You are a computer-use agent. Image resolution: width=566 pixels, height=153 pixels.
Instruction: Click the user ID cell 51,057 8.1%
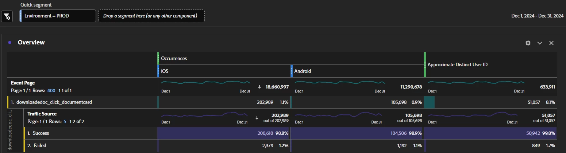pos(490,102)
